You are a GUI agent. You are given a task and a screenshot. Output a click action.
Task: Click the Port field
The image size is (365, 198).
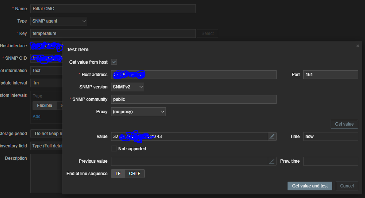click(x=330, y=75)
